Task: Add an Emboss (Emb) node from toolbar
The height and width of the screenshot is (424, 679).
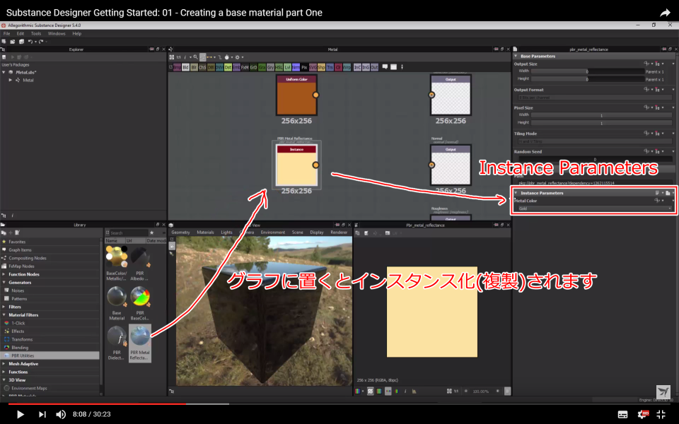Action: pos(236,68)
